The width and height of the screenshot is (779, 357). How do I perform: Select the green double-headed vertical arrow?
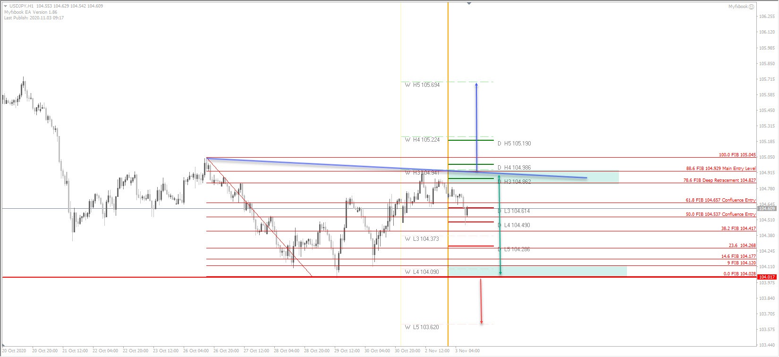(x=500, y=224)
